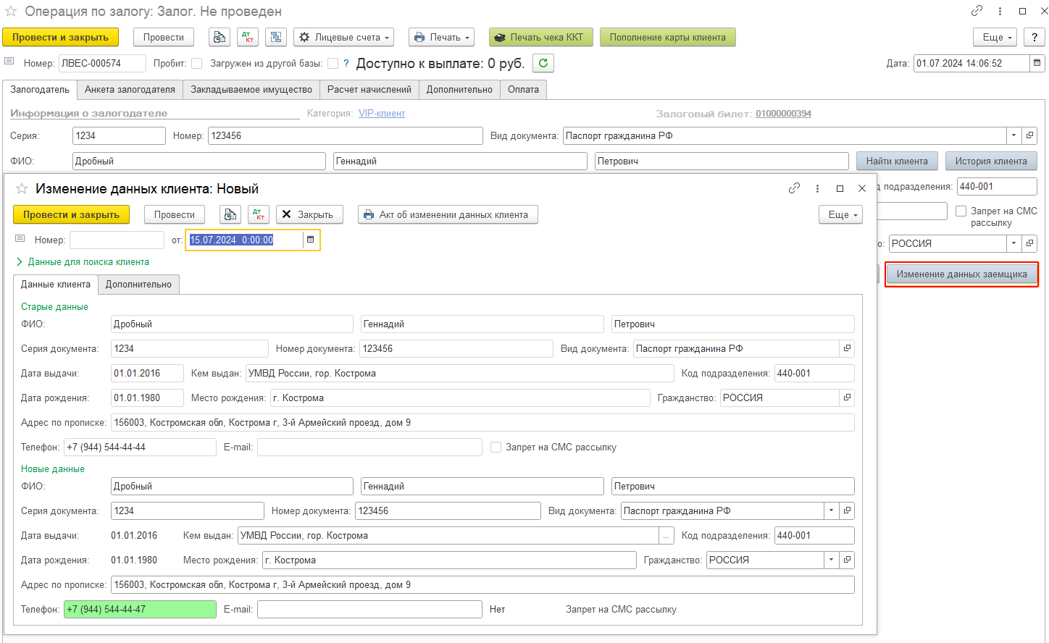Toggle Пробит checkbox

(x=196, y=63)
